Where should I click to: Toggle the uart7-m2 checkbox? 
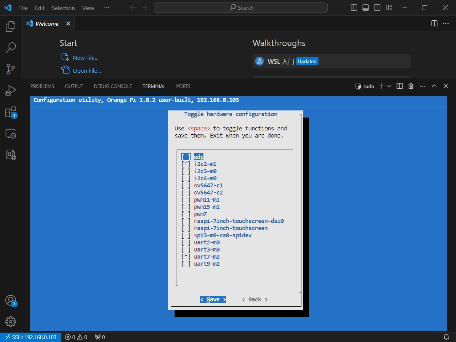(186, 256)
